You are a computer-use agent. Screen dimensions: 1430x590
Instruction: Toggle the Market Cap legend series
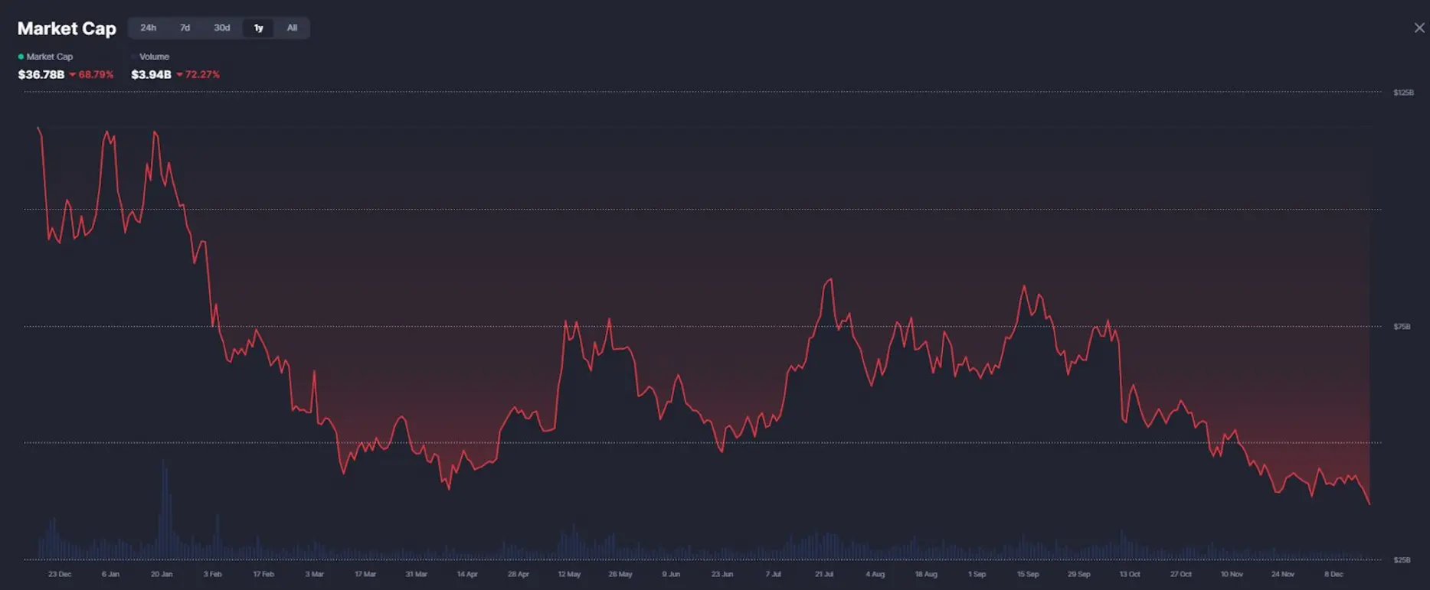(x=49, y=57)
